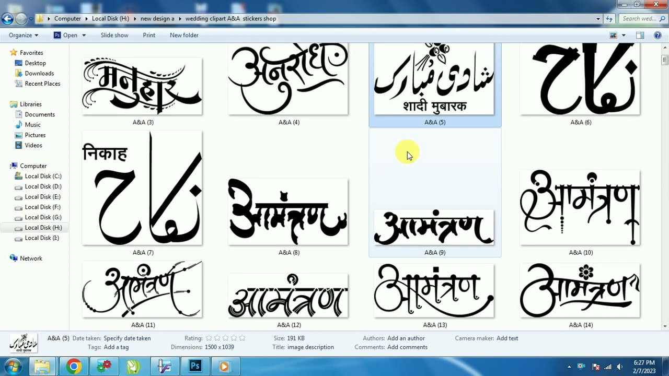Select Downloads in Favorites
Image resolution: width=669 pixels, height=376 pixels.
(39, 74)
